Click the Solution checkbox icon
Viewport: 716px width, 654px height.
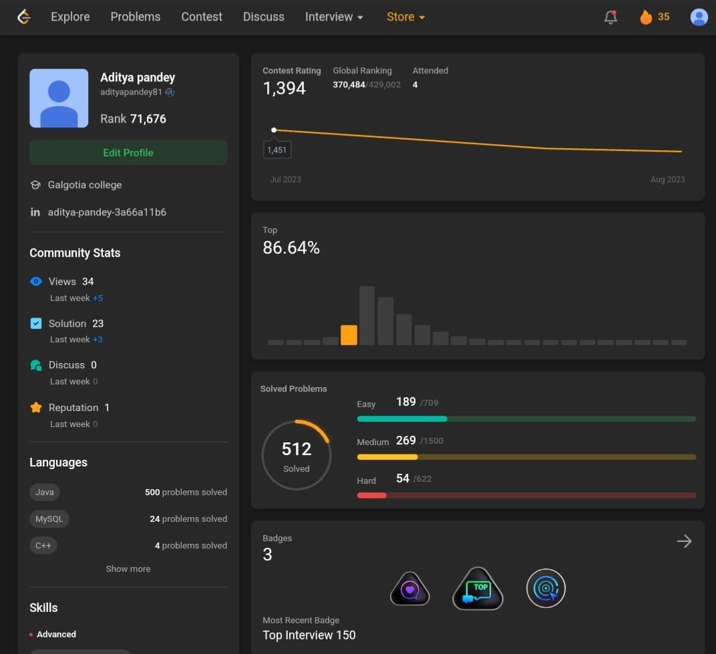coord(36,324)
